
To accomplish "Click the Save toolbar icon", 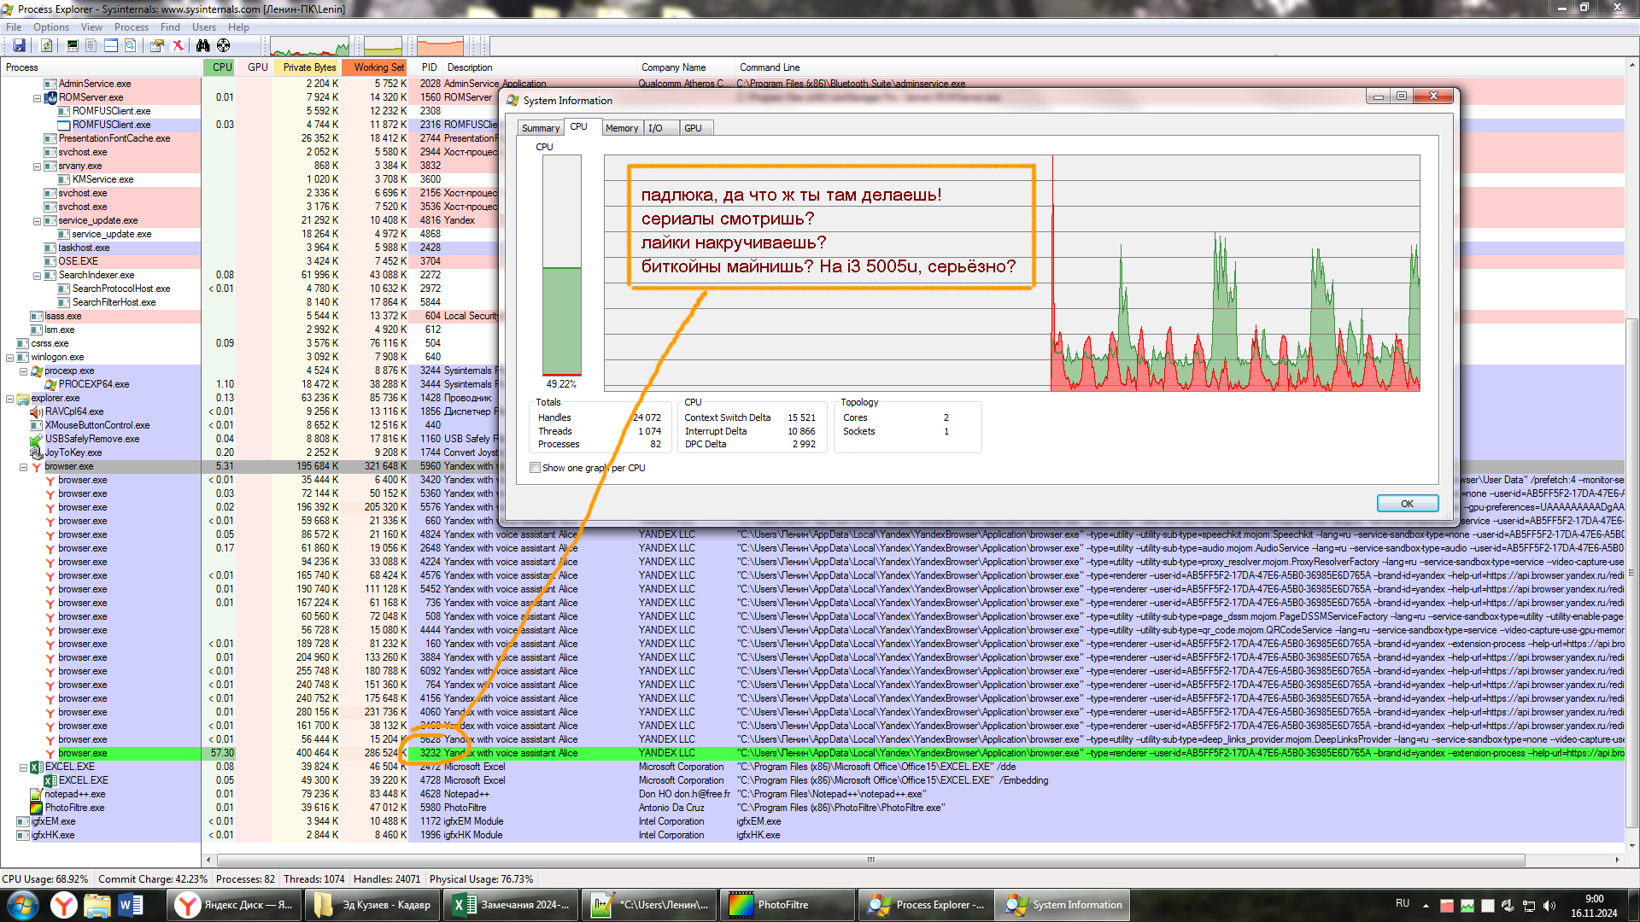I will click(19, 45).
